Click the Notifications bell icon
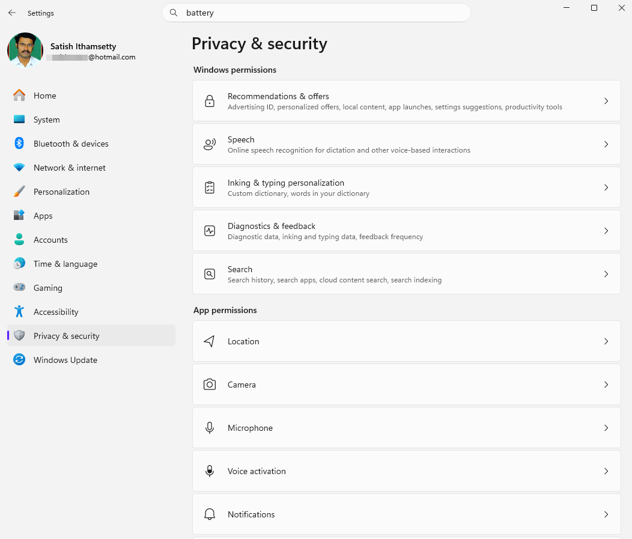This screenshot has height=539, width=632. tap(210, 514)
